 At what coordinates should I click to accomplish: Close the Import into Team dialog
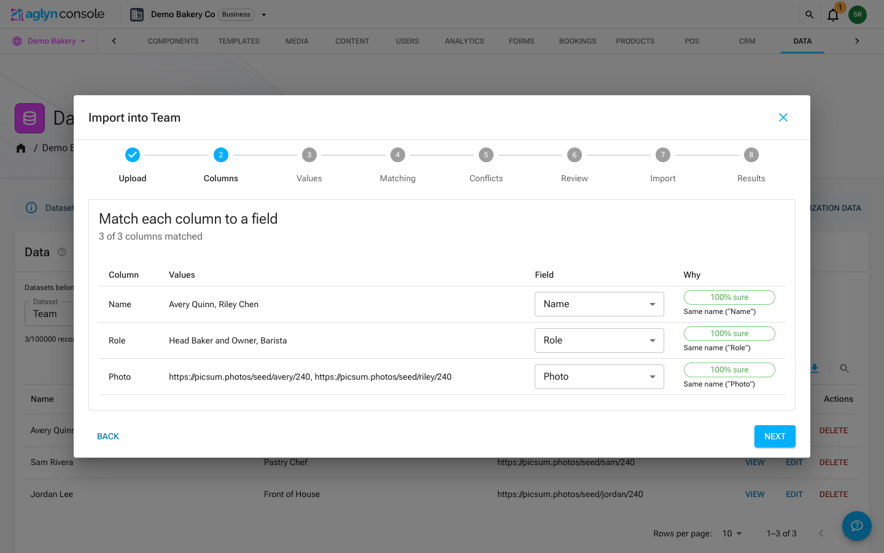[783, 117]
